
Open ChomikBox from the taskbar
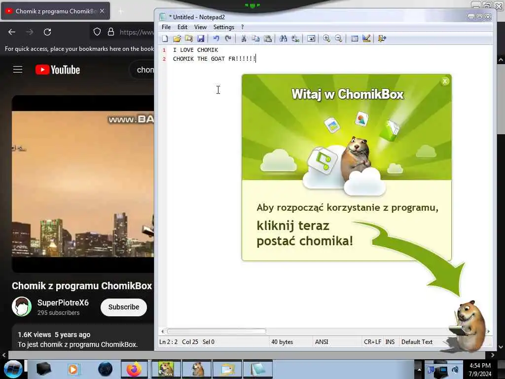[166, 369]
